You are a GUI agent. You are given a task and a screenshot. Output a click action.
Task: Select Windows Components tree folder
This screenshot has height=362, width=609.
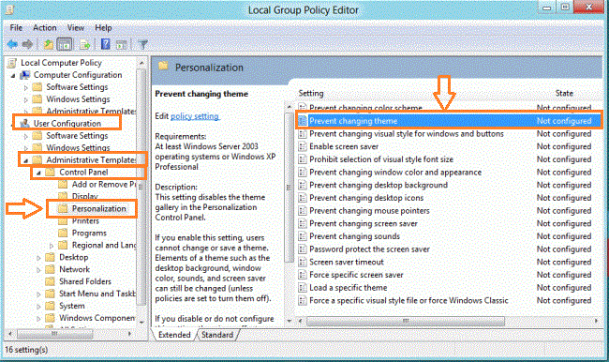[97, 318]
